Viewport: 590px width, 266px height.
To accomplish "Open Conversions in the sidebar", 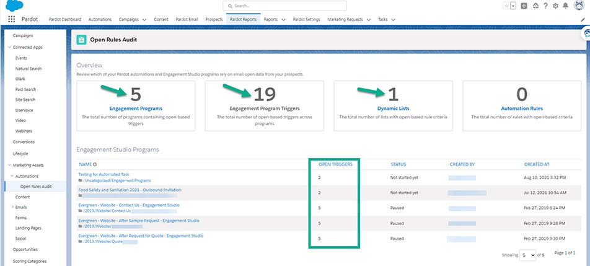I will (x=24, y=142).
